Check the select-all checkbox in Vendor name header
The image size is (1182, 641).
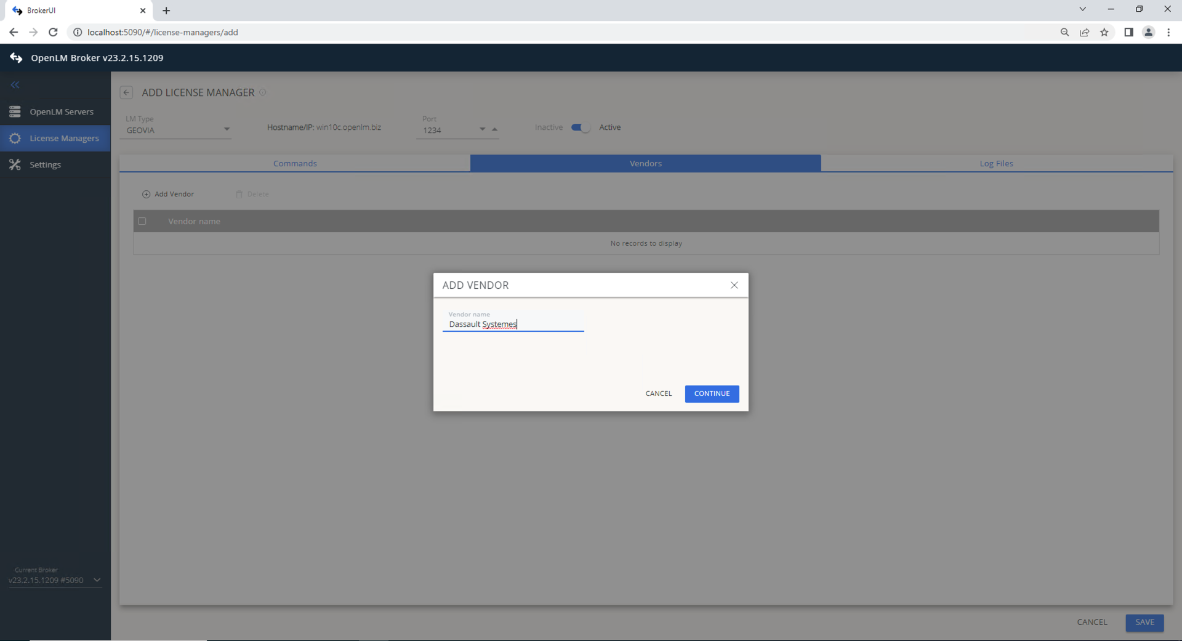142,221
